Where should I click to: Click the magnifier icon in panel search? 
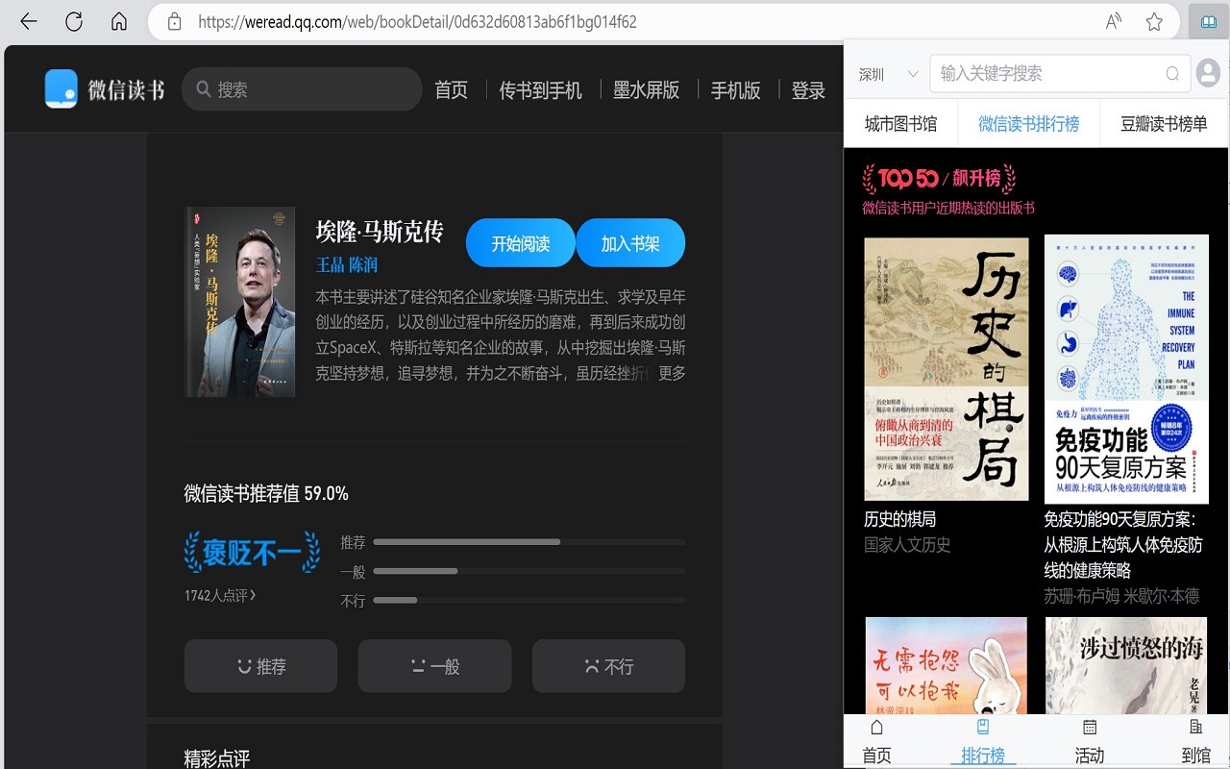pyautogui.click(x=1172, y=73)
